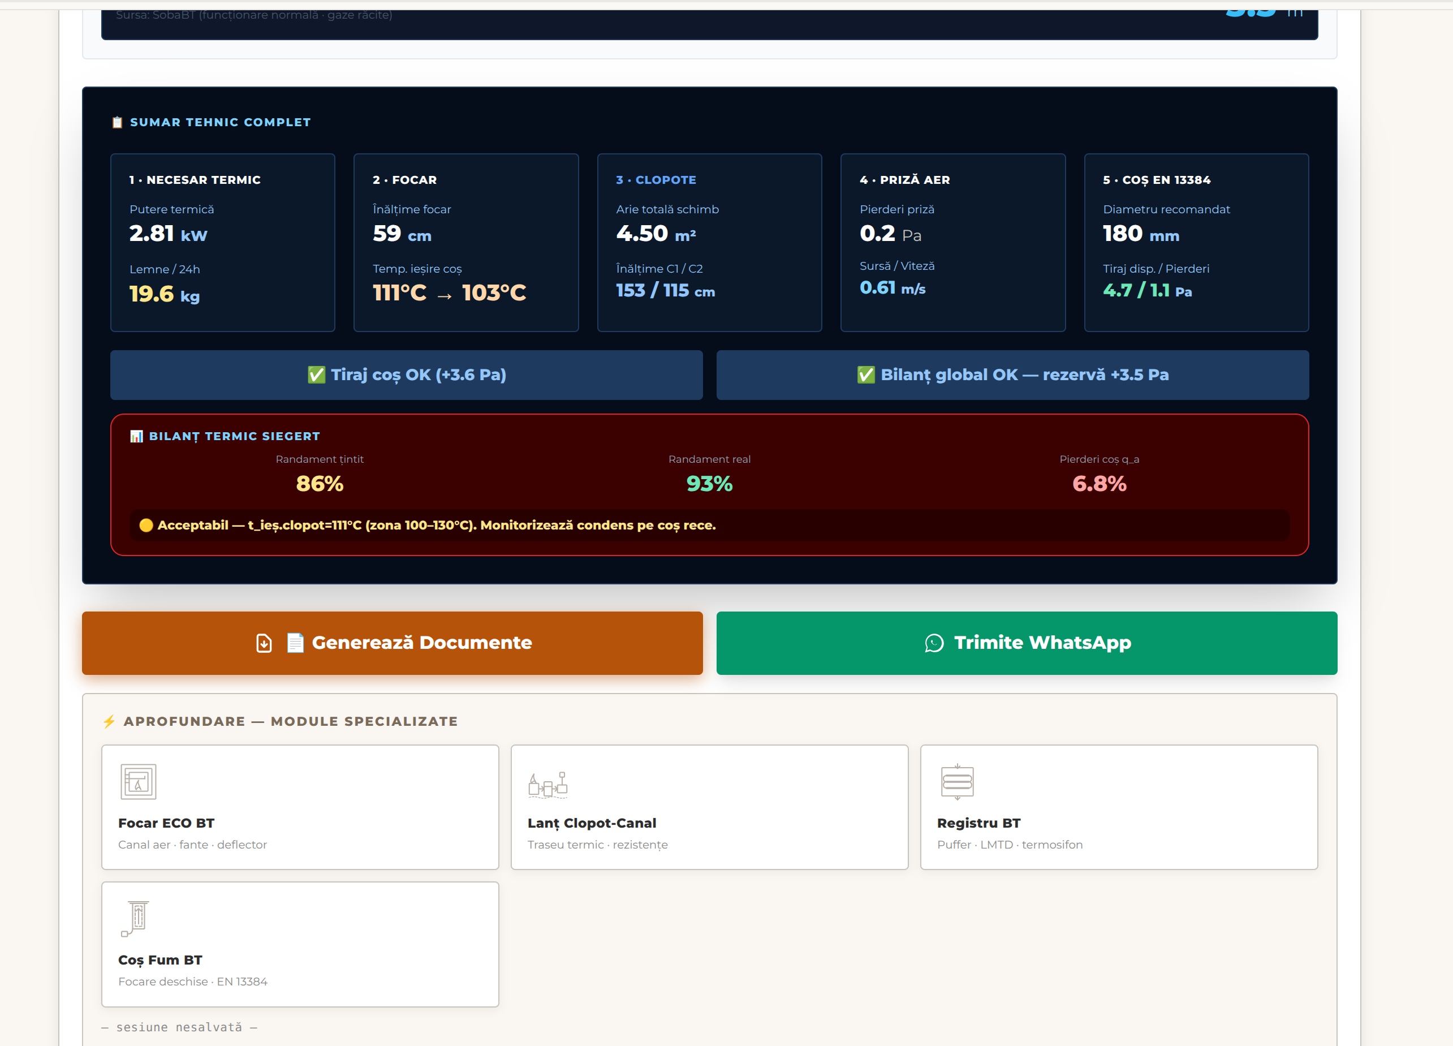Click the Tiraj coș OK status banner
Viewport: 1453px width, 1046px height.
coord(406,375)
